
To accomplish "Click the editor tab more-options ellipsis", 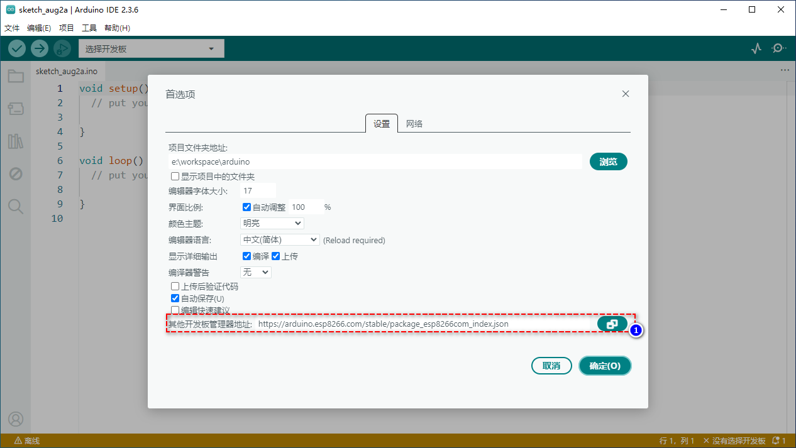I will coord(785,70).
